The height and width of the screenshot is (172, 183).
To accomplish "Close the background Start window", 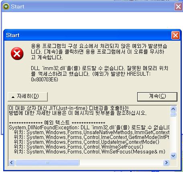I will click(178, 6).
